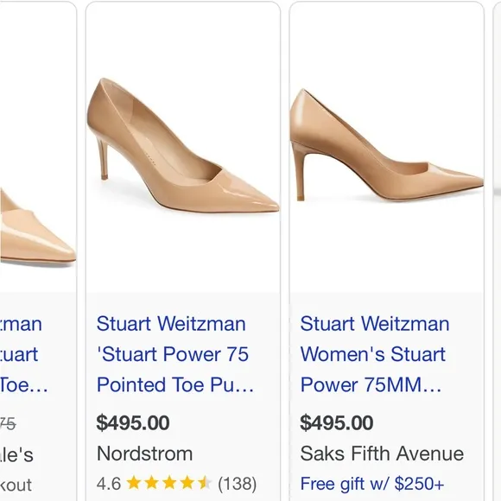Image resolution: width=501 pixels, height=501 pixels.
Task: View the partially visible leftmost shoe image
Action: pyautogui.click(x=38, y=227)
